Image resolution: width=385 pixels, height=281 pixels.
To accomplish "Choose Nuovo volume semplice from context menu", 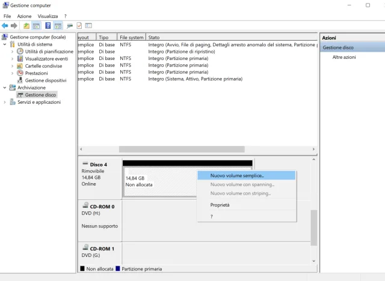I will tap(236, 175).
